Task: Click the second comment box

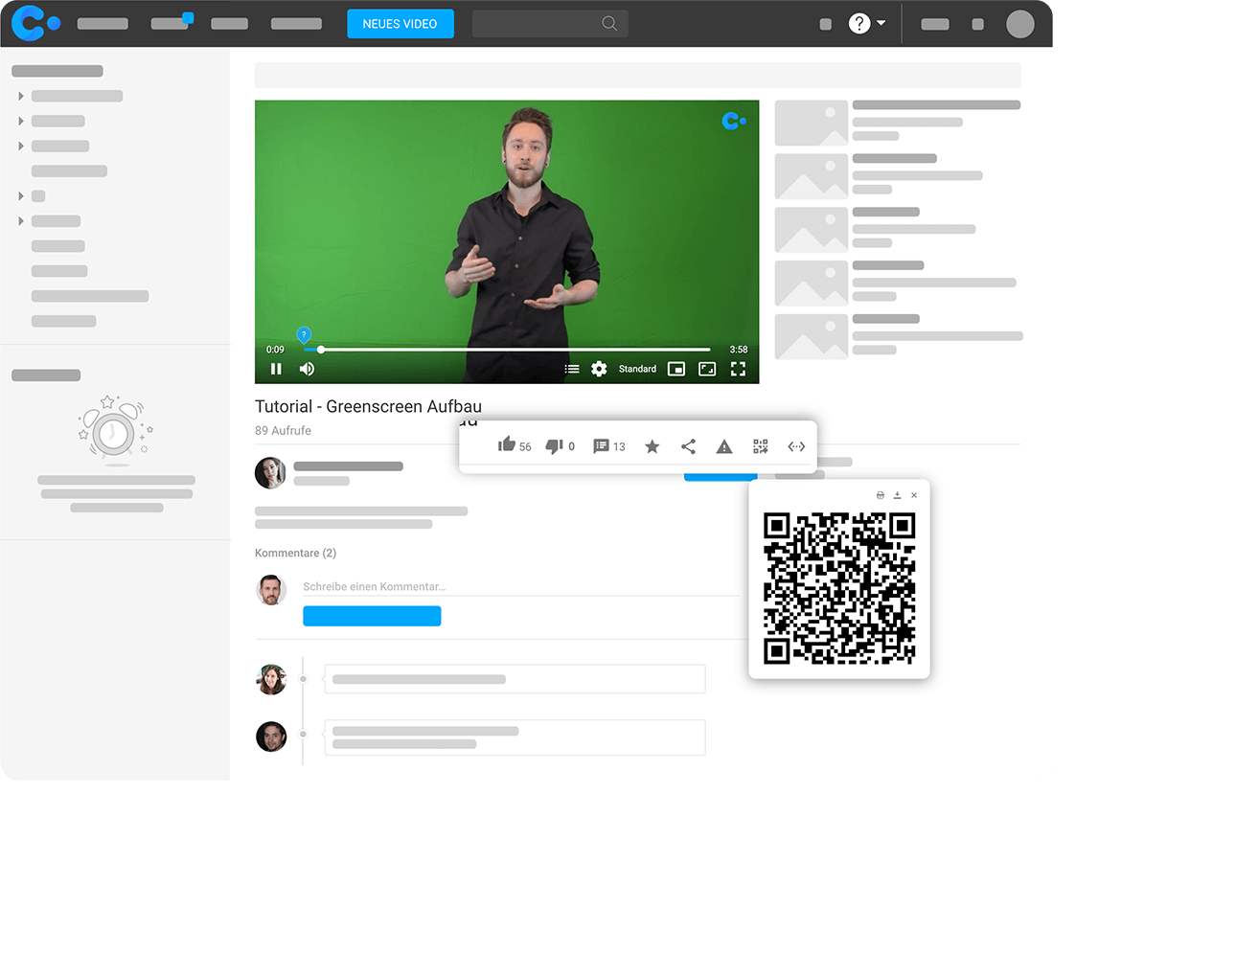Action: 515,737
